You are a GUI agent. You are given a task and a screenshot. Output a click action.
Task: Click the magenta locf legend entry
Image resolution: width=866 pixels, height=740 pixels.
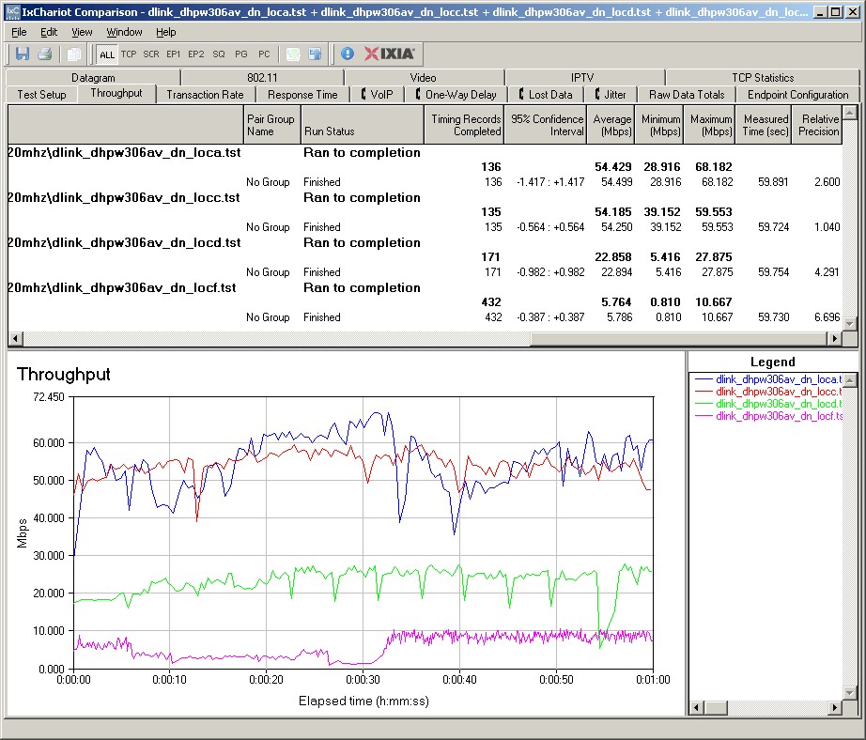(x=768, y=416)
